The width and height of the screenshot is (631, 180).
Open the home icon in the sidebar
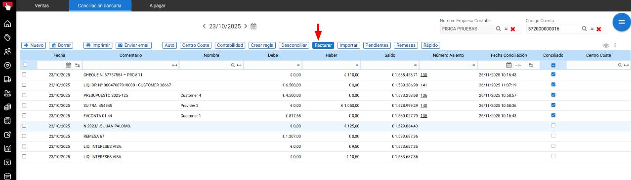point(7,24)
